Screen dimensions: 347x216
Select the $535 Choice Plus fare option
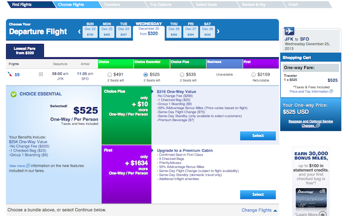(182, 75)
